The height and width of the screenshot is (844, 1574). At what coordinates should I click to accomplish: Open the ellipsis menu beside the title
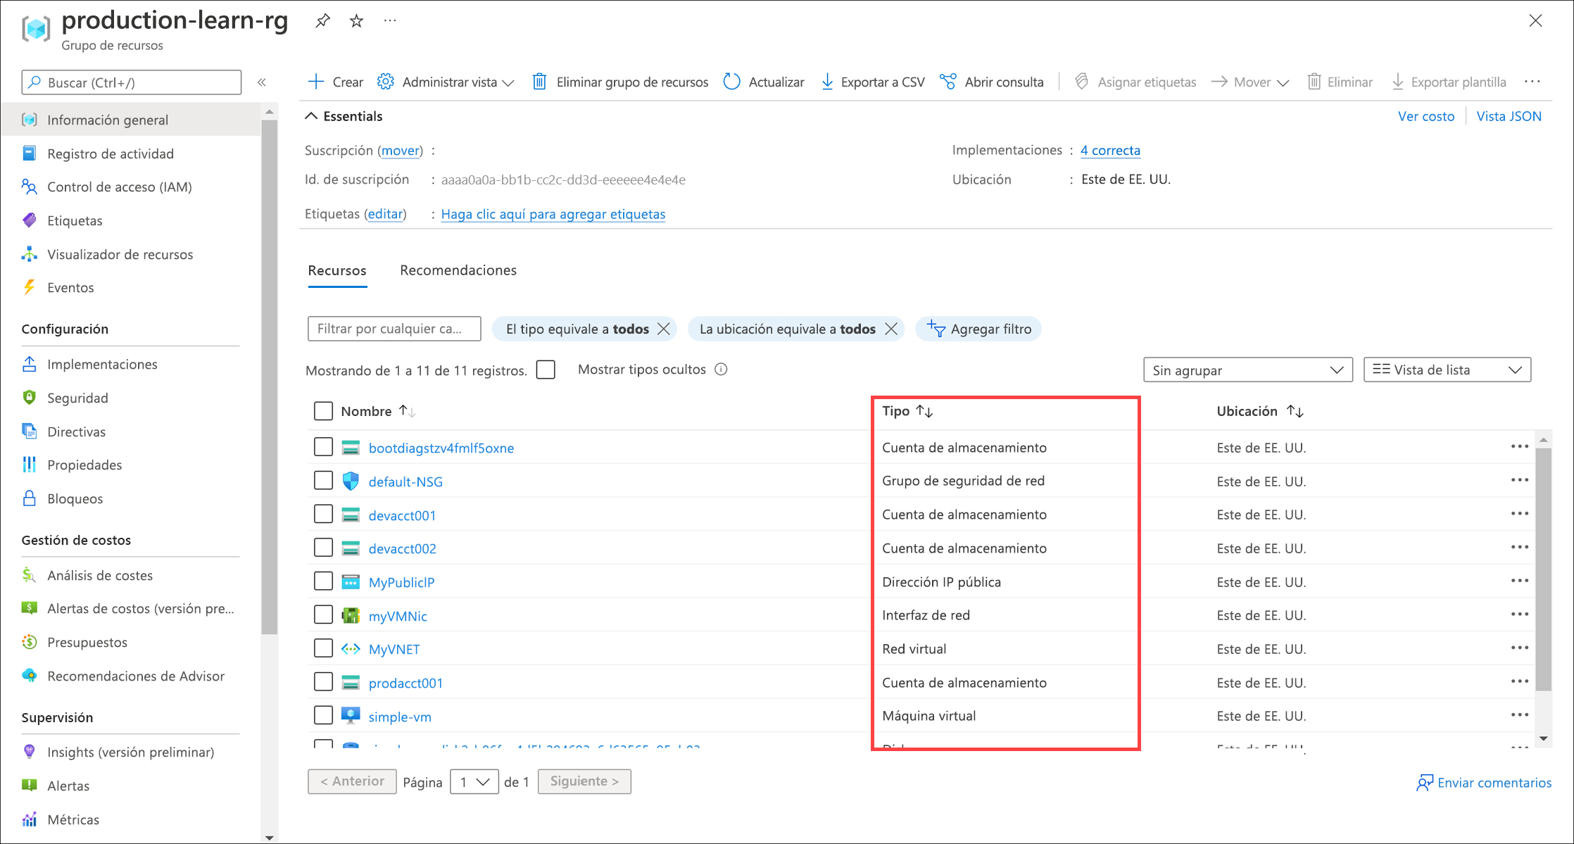tap(390, 21)
